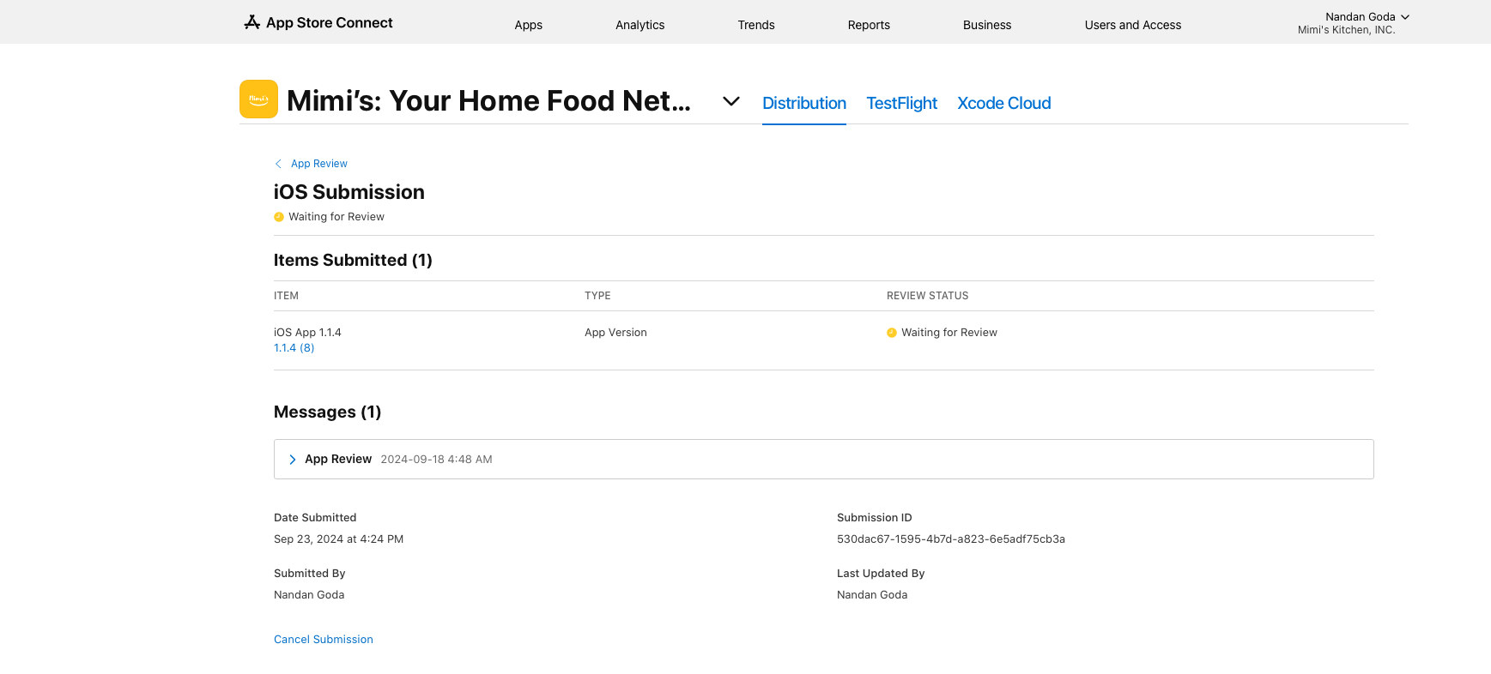Open the Nandan Goda account menu
1491x674 pixels.
1366,17
